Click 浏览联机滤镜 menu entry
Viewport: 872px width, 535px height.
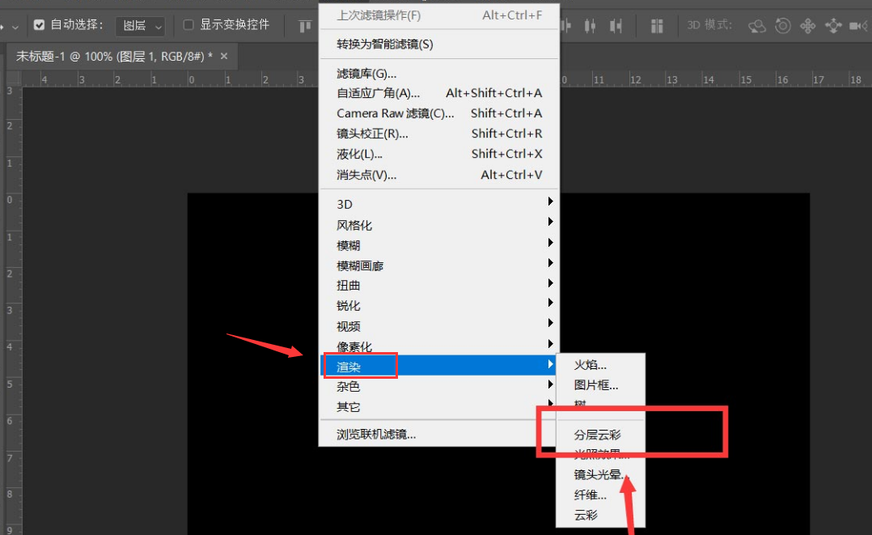tap(376, 435)
